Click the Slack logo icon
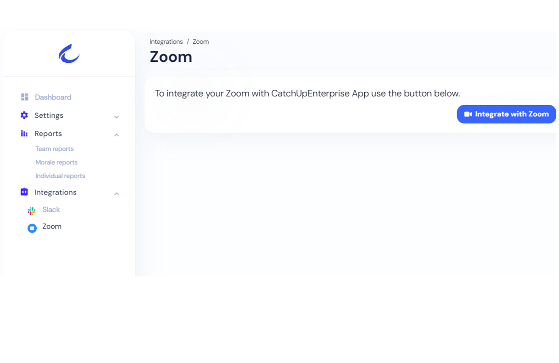This screenshot has width=559, height=363. [x=32, y=211]
